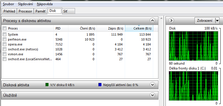Viewport: 223px width, 106px height.
Task: Expand the Úložiště section
Action: 152,95
